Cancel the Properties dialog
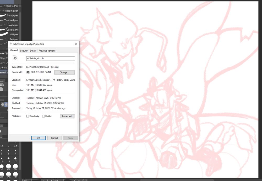 pyautogui.click(x=54, y=138)
